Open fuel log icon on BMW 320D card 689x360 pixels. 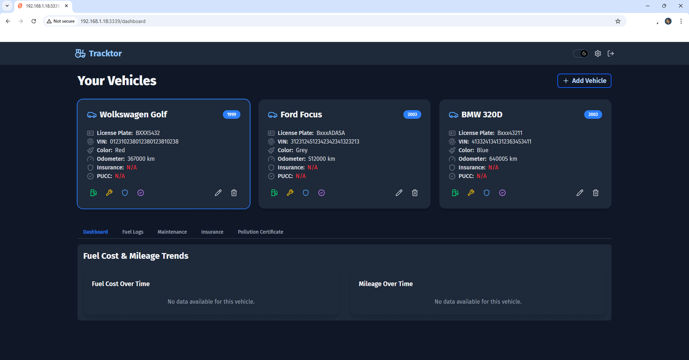pos(455,193)
